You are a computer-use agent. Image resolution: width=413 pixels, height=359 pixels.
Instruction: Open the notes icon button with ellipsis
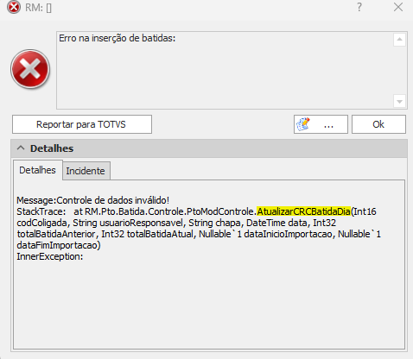(x=321, y=124)
